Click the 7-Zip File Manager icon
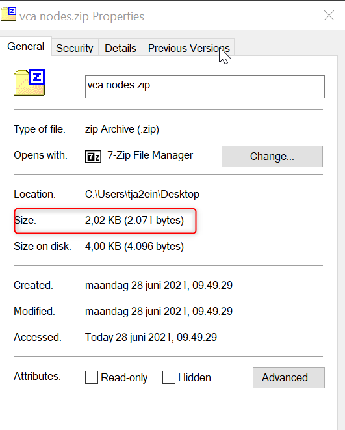The height and width of the screenshot is (430, 345). coord(93,157)
